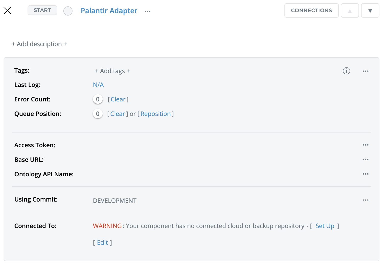383x265 pixels.
Task: Click the info icon in Tags row
Action: (346, 71)
